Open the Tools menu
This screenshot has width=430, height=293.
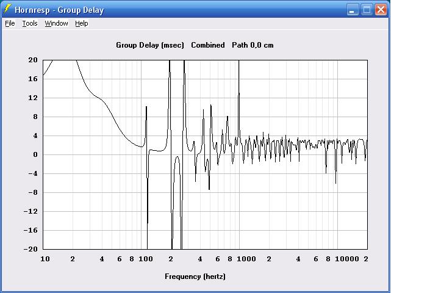pyautogui.click(x=30, y=23)
